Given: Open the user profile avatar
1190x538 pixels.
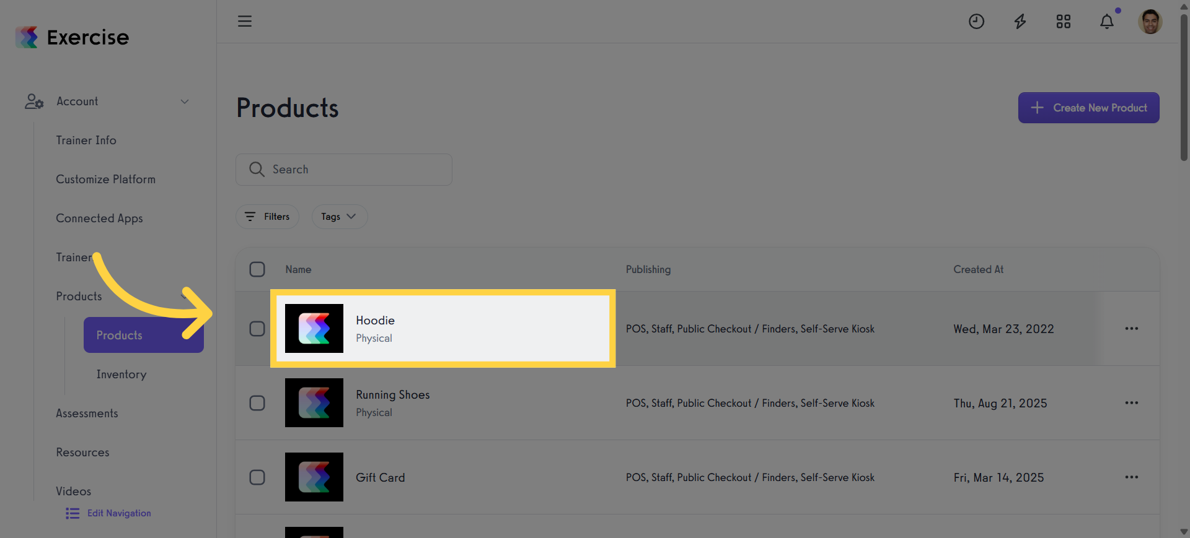Looking at the screenshot, I should click(1150, 22).
